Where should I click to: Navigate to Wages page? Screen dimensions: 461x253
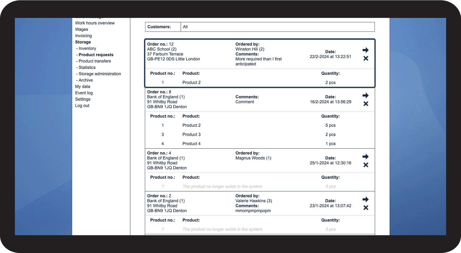coord(82,29)
